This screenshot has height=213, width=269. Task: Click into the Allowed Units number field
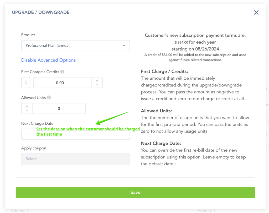[x=59, y=108]
